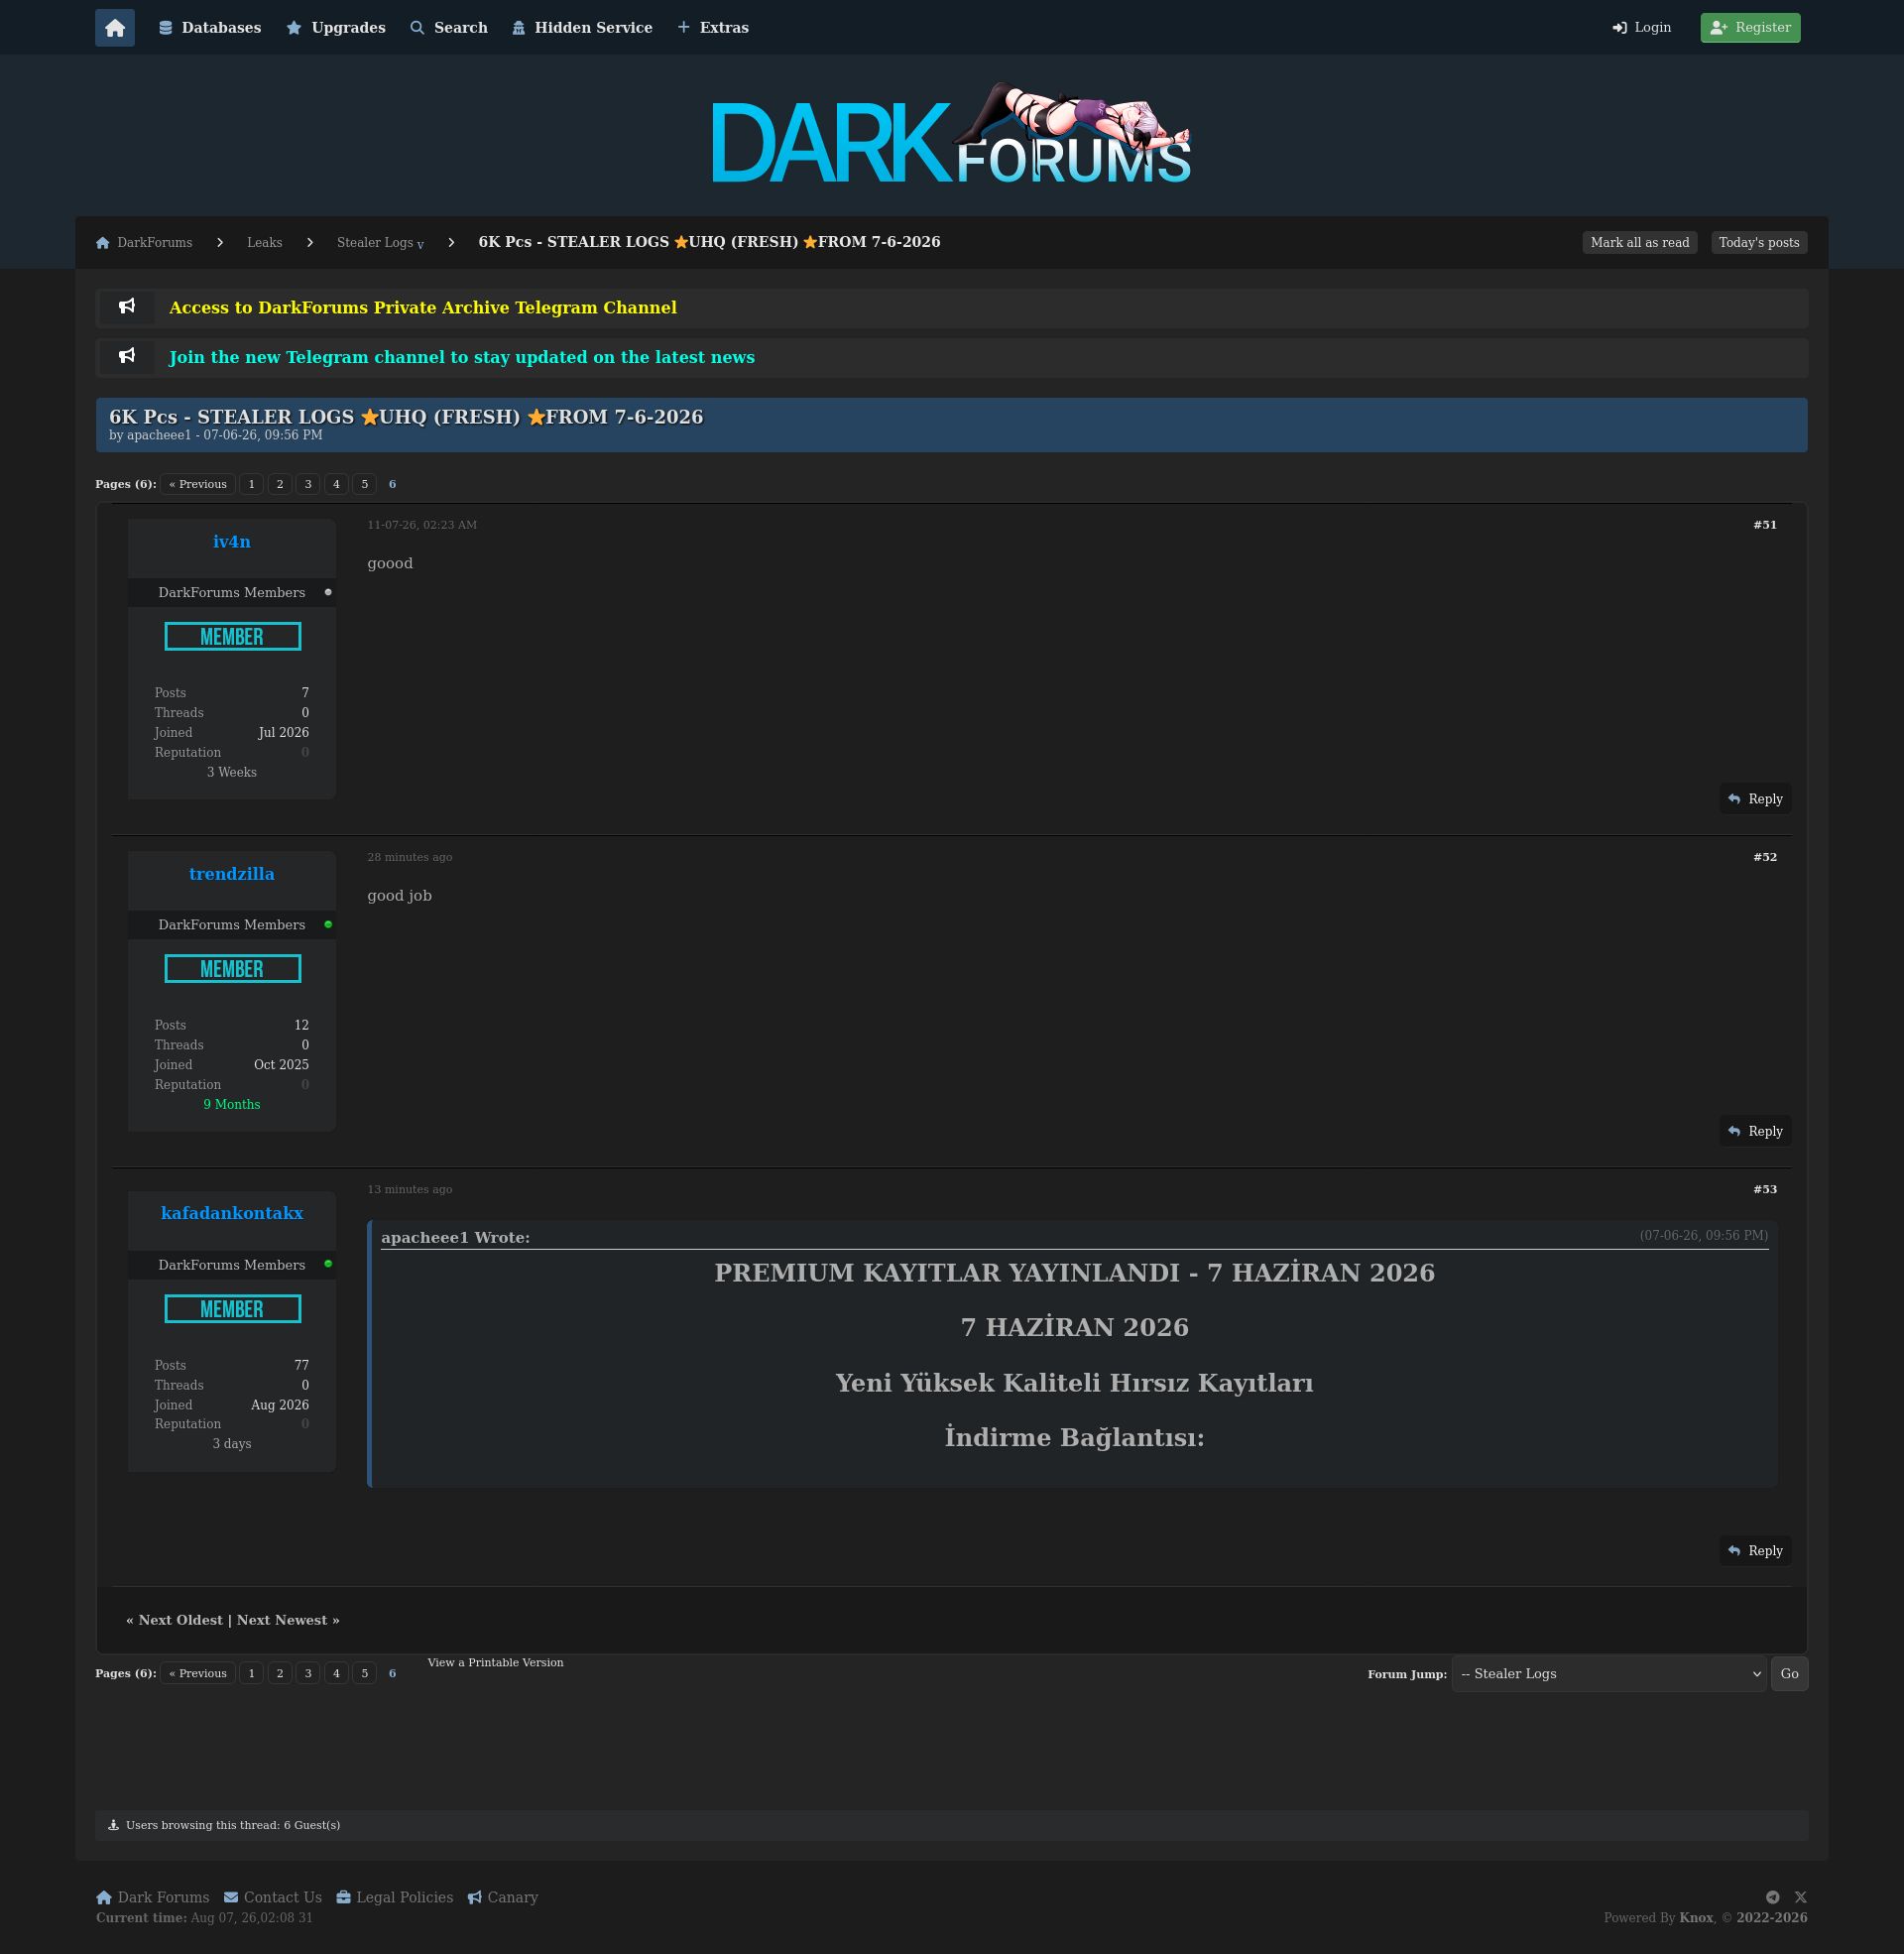Screen dimensions: 1904x1954
Task: Open thread author apacheee1 profile in header
Action: [159, 436]
